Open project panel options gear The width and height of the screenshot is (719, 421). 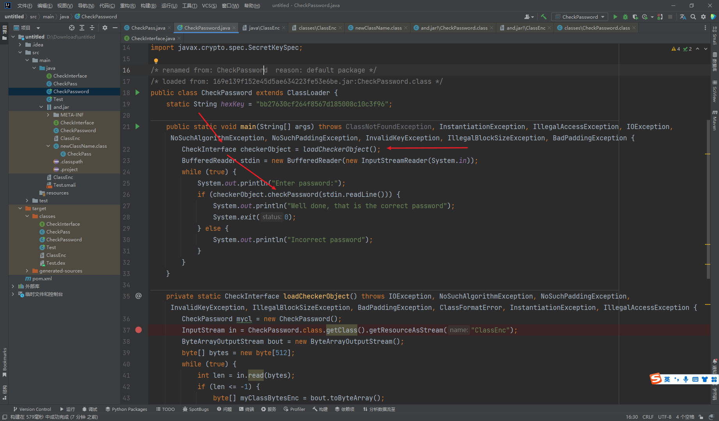click(x=105, y=28)
